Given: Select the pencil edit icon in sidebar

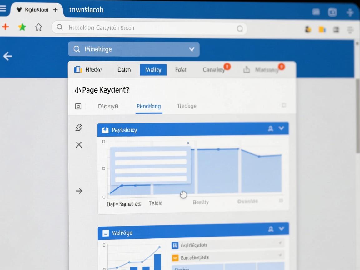Looking at the screenshot, I should [79, 127].
